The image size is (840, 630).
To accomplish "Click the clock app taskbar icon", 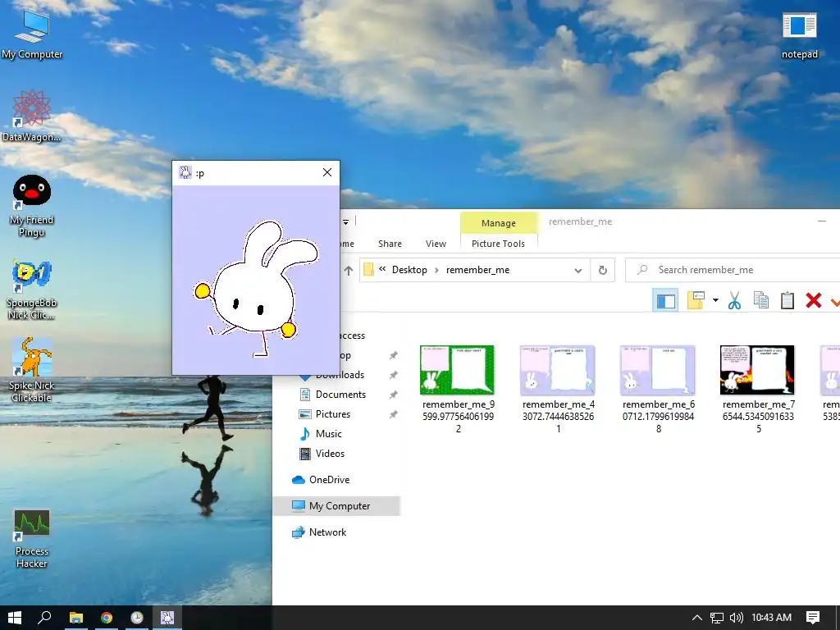I will pos(137,618).
